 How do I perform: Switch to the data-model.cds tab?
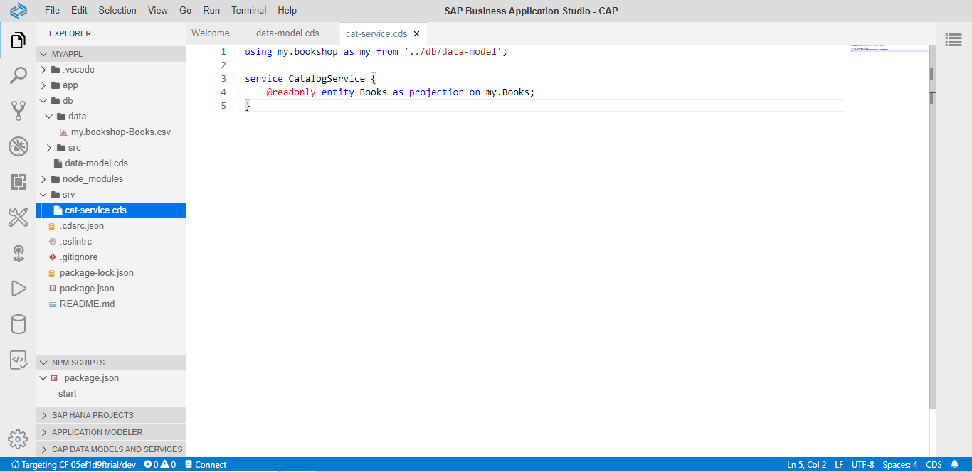pos(287,33)
